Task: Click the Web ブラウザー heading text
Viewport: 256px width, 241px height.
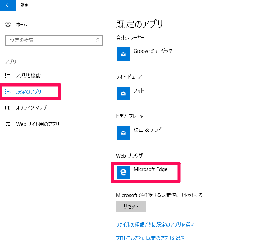Action: click(131, 156)
